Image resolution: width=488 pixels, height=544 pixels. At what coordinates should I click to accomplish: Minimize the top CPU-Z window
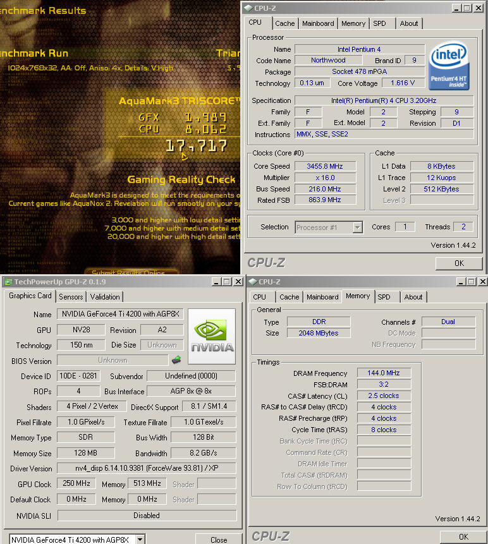pyautogui.click(x=457, y=8)
